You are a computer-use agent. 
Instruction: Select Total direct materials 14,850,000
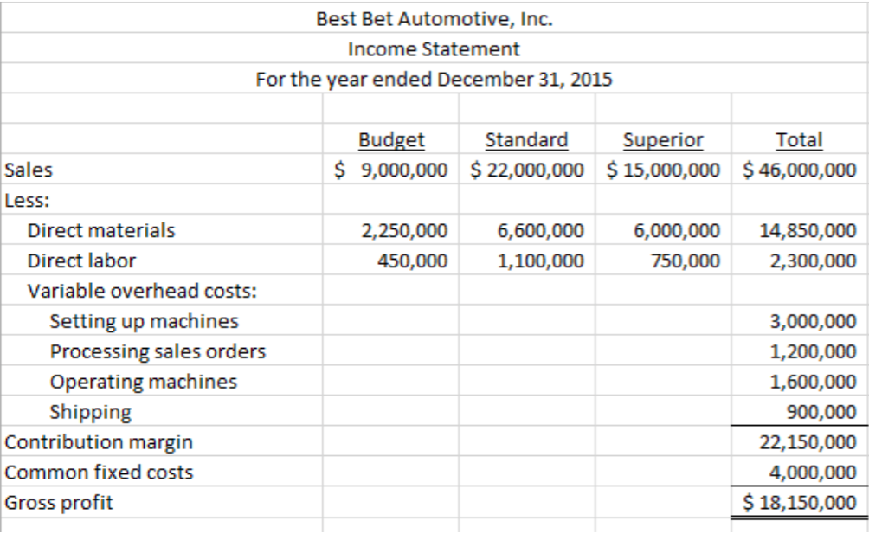click(x=808, y=230)
